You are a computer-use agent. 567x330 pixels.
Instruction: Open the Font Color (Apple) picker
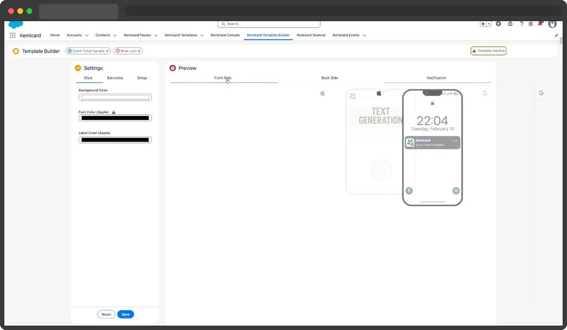115,118
